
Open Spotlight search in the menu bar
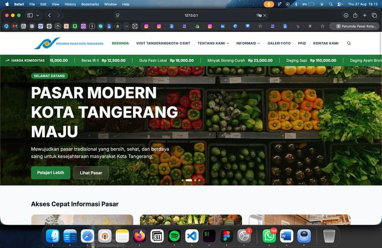[x=330, y=4]
